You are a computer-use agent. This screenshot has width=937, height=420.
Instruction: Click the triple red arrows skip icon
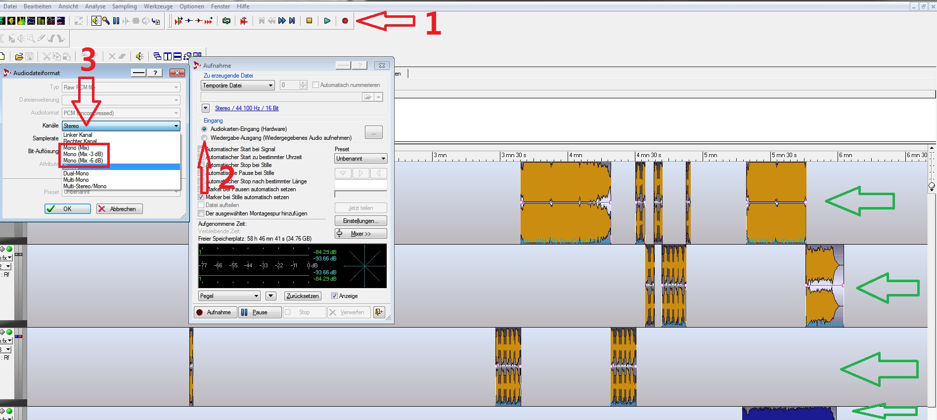coord(209,21)
